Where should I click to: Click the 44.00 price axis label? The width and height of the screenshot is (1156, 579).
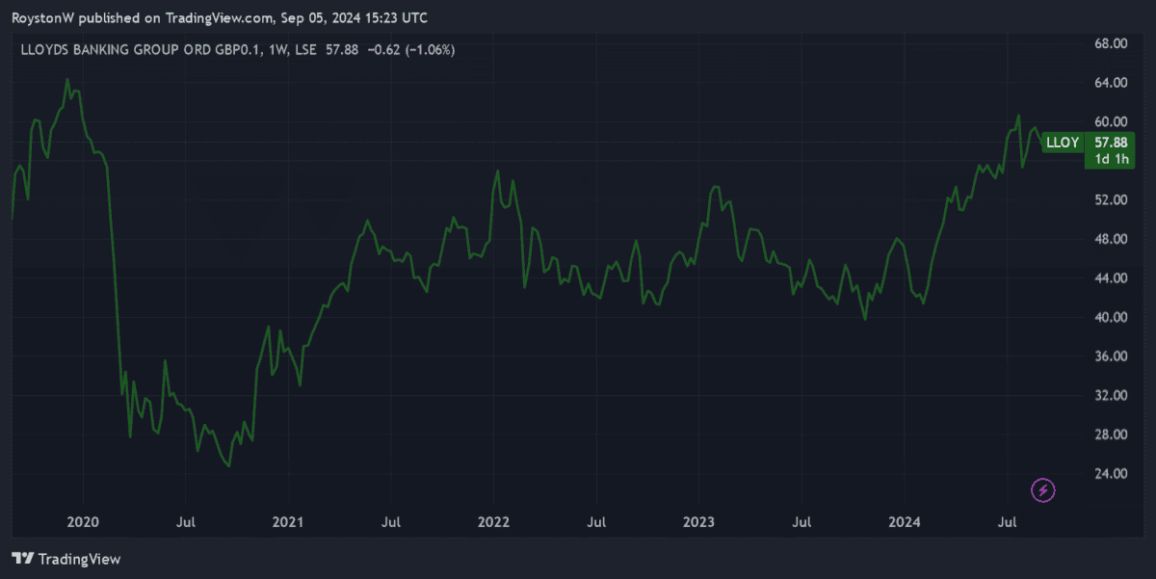tap(1110, 278)
